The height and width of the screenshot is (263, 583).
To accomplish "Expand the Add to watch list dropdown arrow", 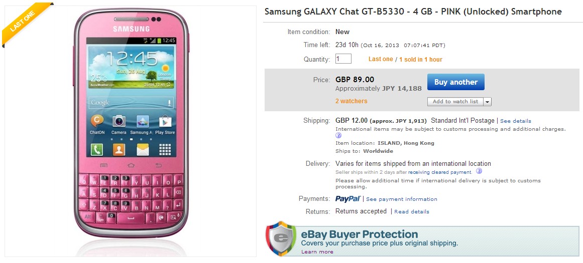I will pos(487,102).
